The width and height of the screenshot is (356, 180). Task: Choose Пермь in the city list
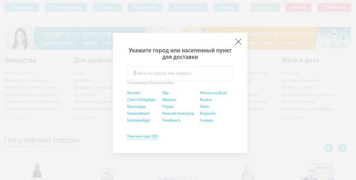(x=168, y=107)
